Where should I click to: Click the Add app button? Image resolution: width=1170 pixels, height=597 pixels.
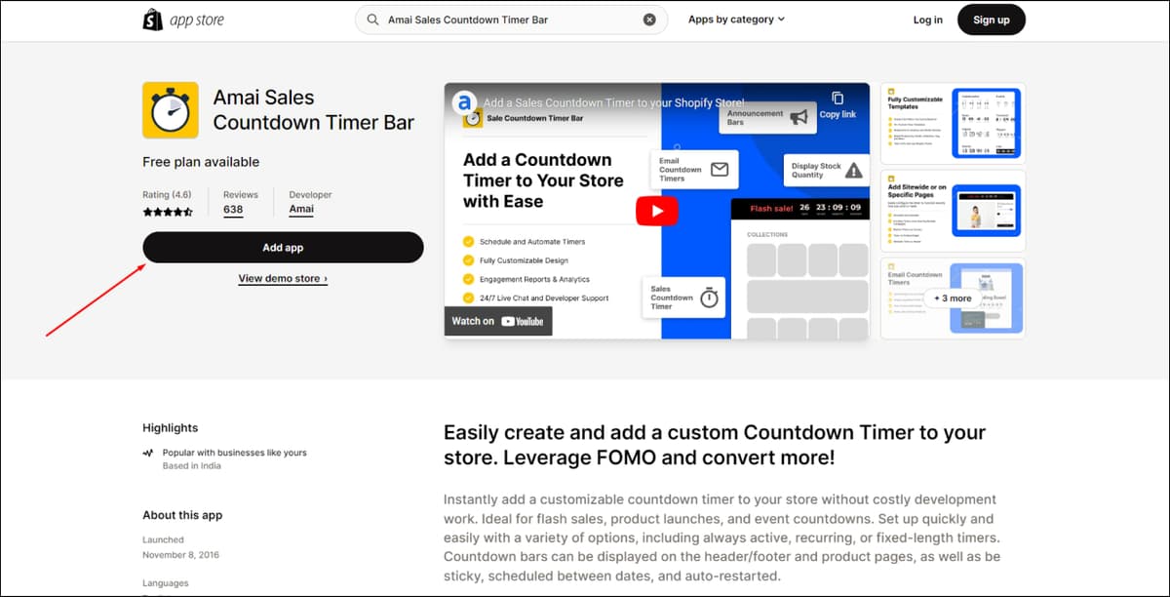tap(283, 248)
